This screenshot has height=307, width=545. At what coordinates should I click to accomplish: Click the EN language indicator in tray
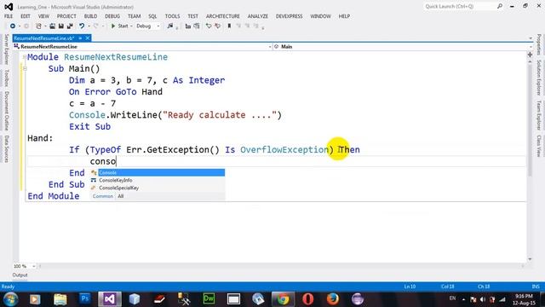[452, 298]
